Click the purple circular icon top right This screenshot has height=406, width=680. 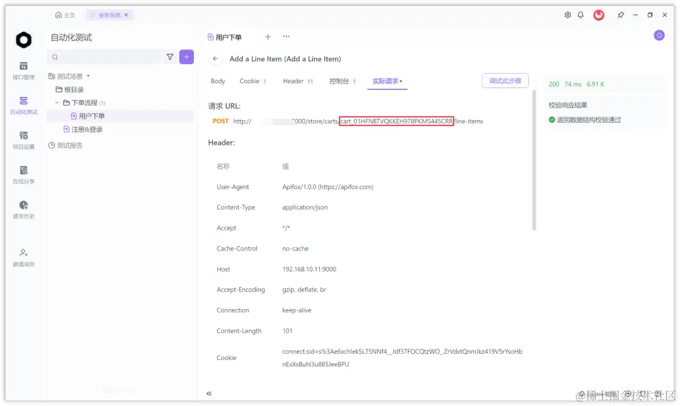pos(659,36)
